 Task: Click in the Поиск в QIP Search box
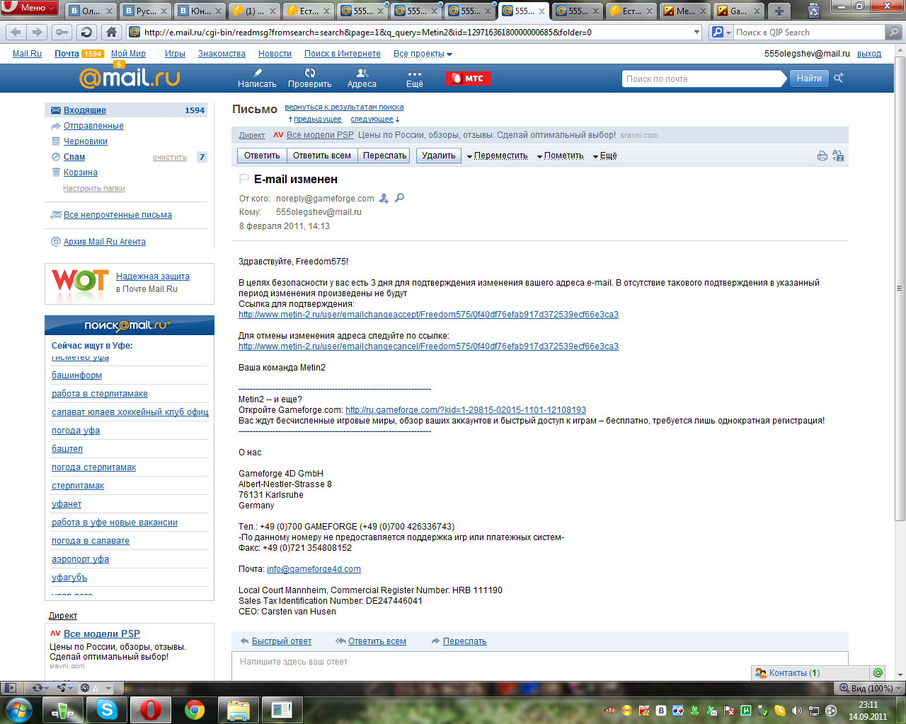[x=809, y=33]
